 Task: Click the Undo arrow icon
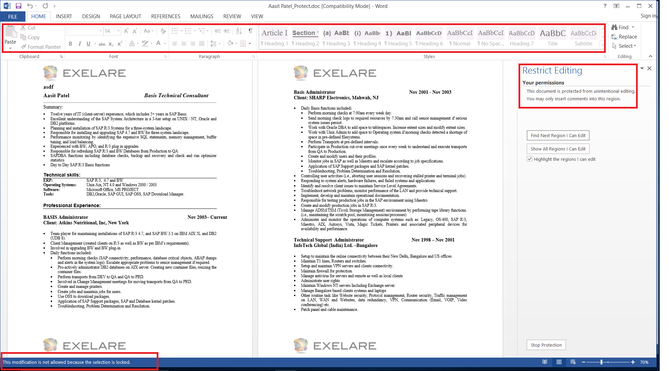(30, 6)
